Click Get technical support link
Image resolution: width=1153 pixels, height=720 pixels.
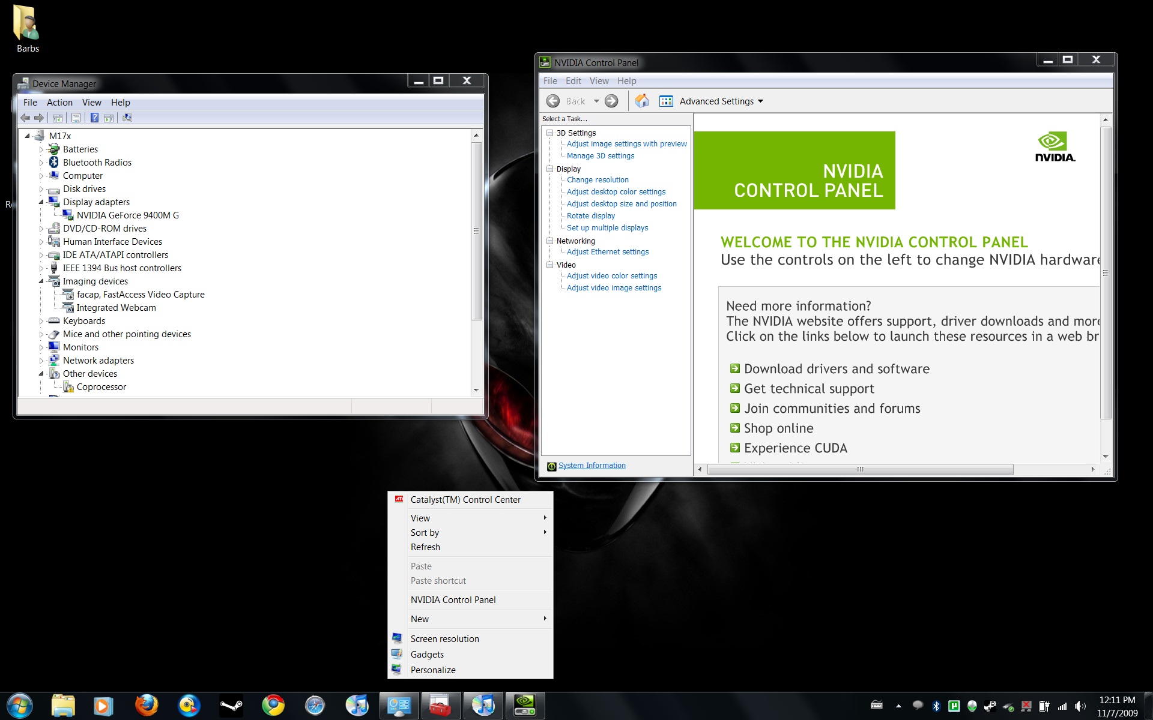point(809,389)
